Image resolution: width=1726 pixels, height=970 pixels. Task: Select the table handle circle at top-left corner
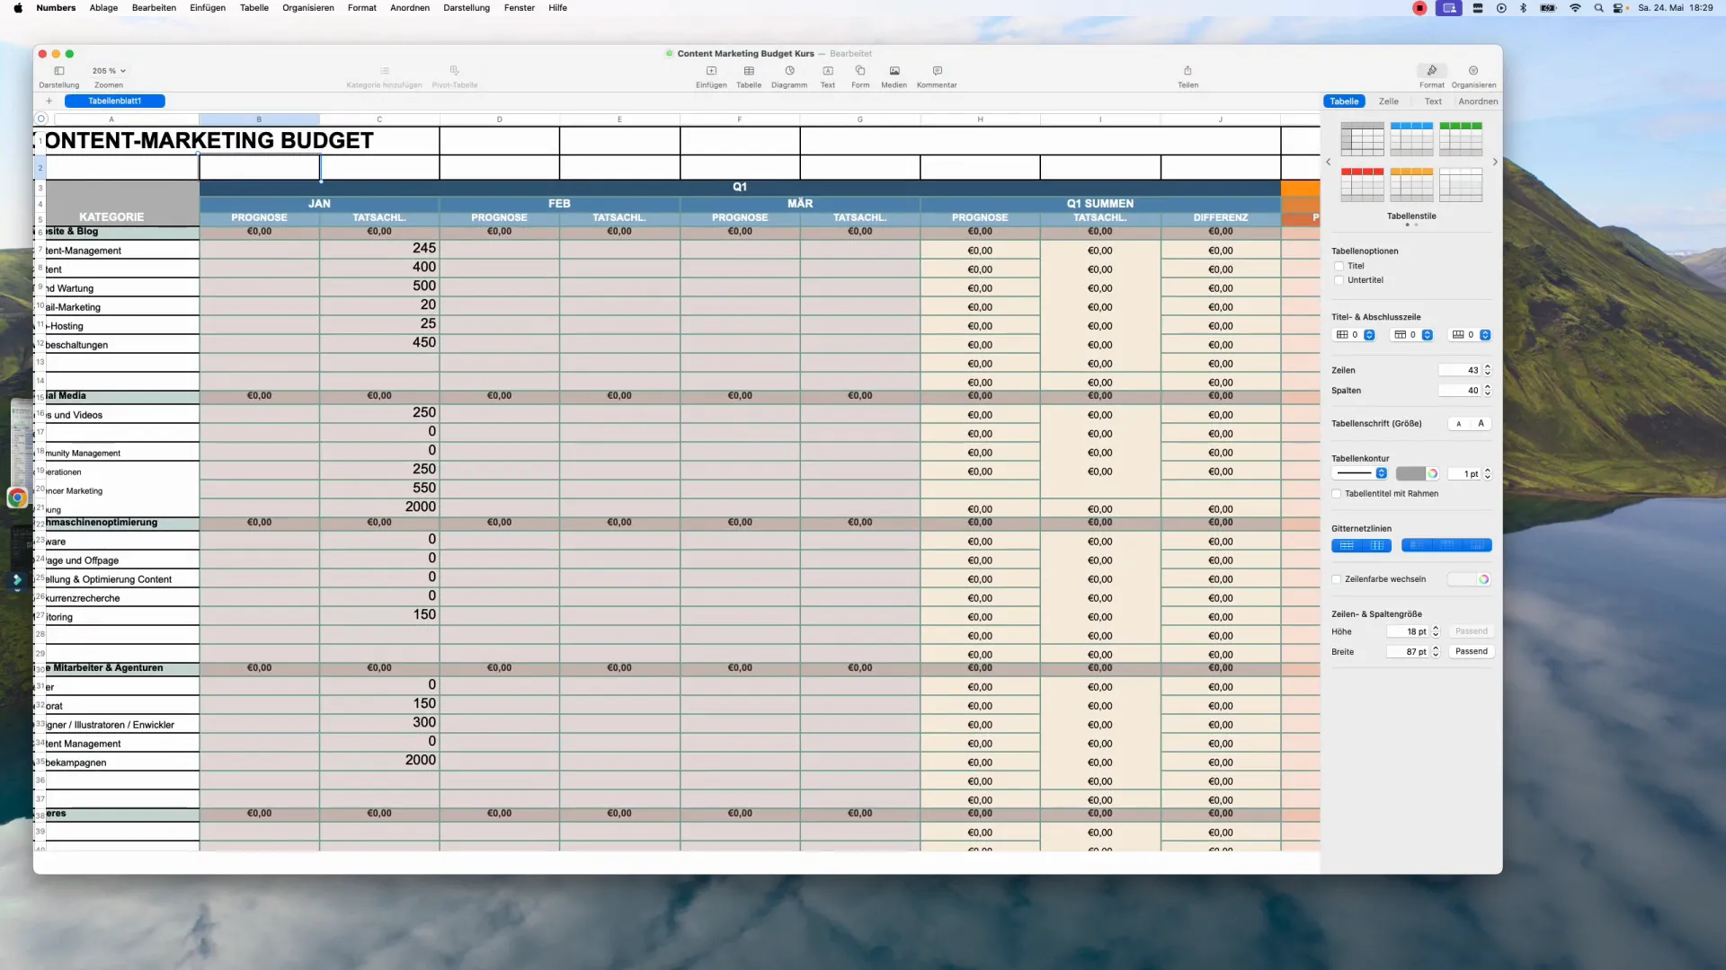point(41,119)
